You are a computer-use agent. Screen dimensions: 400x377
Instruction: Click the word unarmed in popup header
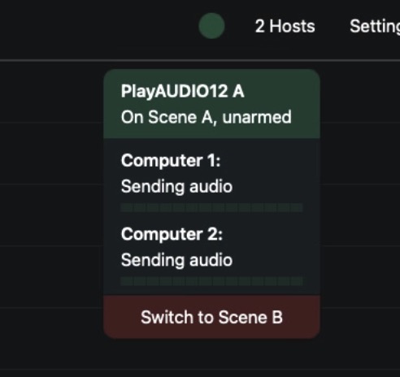[257, 117]
